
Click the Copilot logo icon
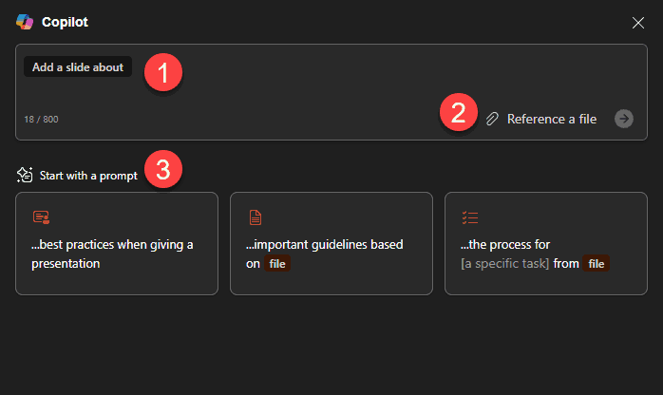(x=25, y=21)
